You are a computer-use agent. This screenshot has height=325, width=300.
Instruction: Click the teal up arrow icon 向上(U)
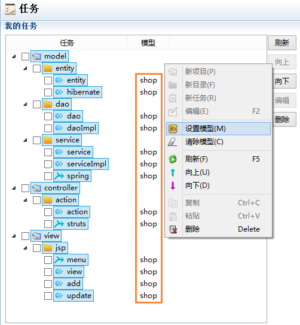click(173, 172)
